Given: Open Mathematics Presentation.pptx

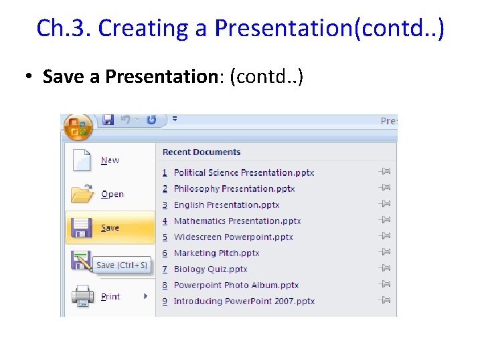Looking at the screenshot, I should click(x=237, y=221).
